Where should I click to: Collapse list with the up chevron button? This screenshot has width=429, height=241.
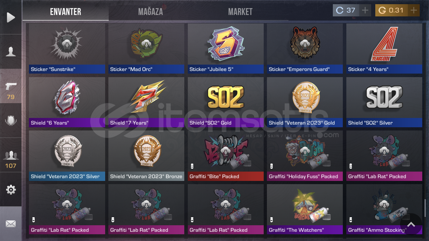[x=411, y=224]
